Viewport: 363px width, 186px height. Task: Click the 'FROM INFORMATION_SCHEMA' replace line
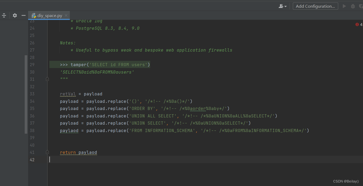tap(184, 130)
